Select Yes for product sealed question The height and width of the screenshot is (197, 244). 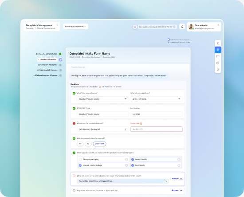80,144
